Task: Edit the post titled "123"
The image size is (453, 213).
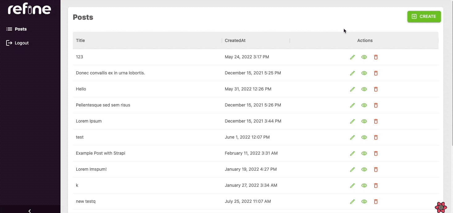Action: [x=352, y=57]
